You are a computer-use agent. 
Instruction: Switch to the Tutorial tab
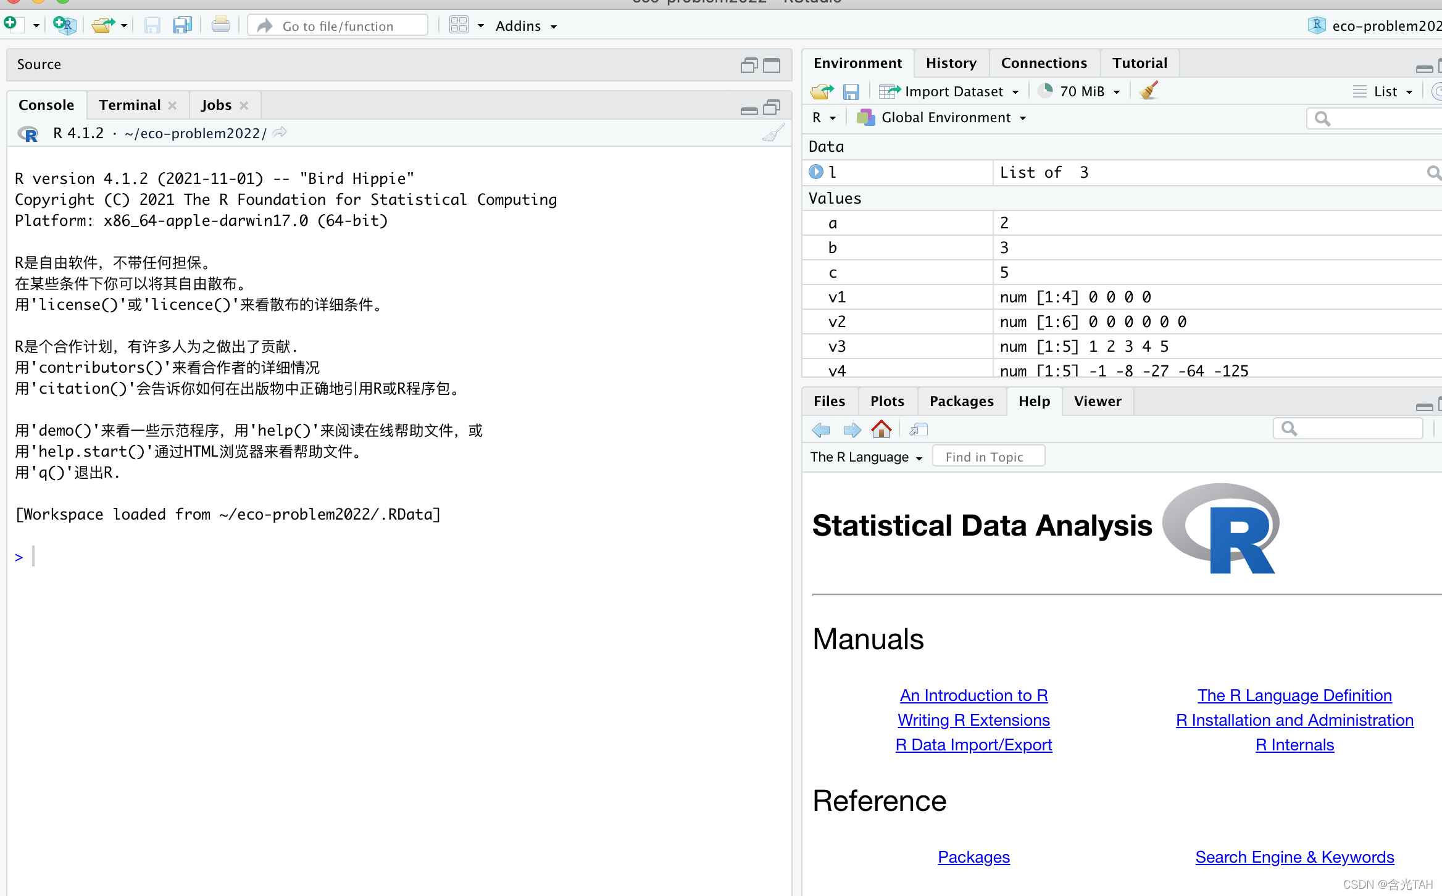(x=1140, y=63)
